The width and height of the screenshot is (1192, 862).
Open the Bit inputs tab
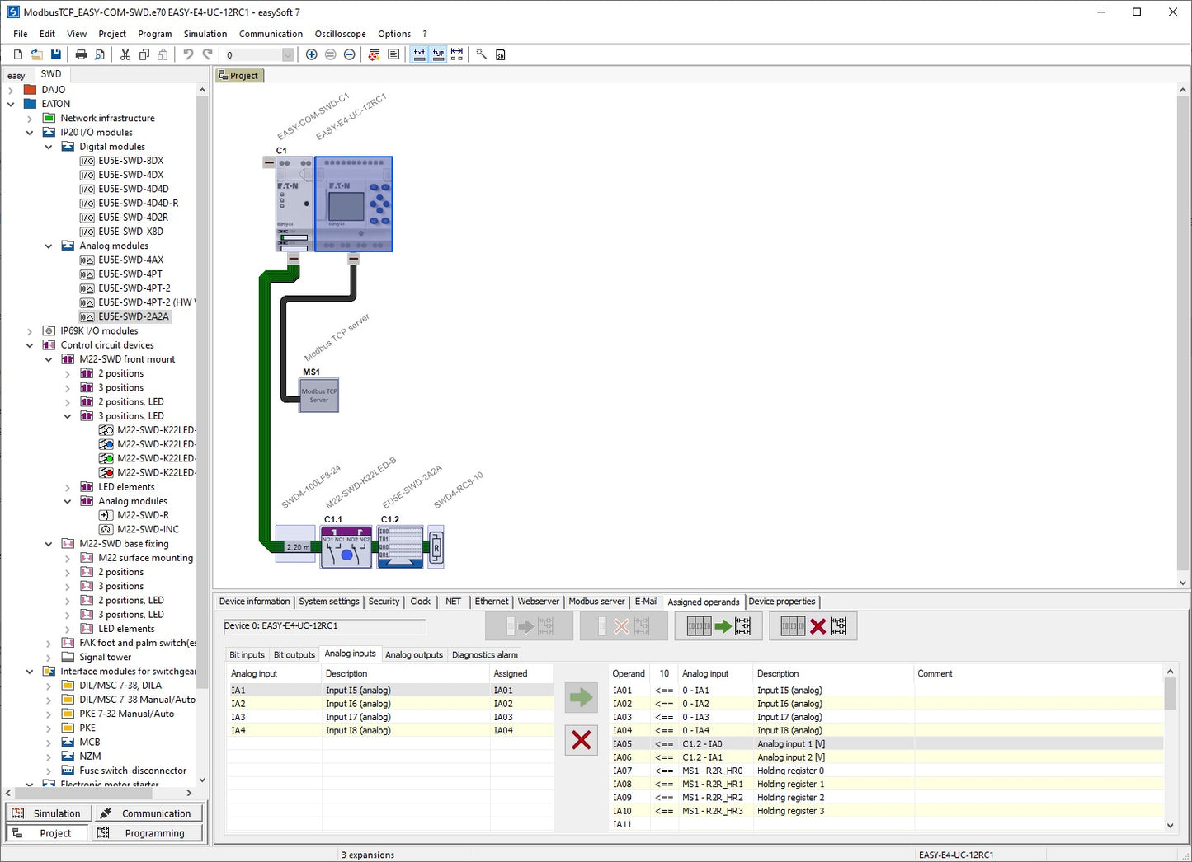(x=247, y=655)
